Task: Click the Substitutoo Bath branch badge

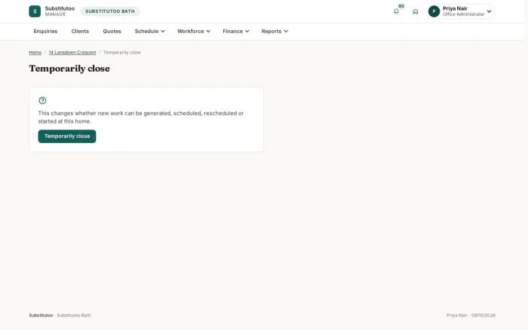Action: (110, 11)
